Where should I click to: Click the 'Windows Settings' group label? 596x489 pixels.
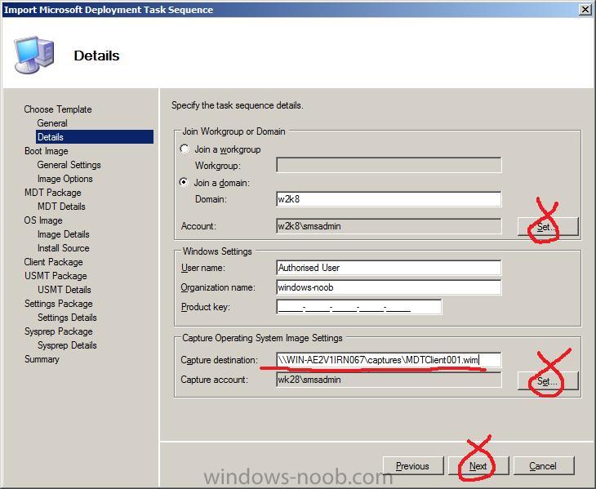click(x=217, y=251)
